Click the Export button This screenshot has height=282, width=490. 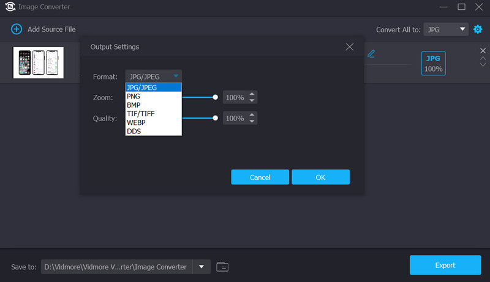pyautogui.click(x=445, y=265)
